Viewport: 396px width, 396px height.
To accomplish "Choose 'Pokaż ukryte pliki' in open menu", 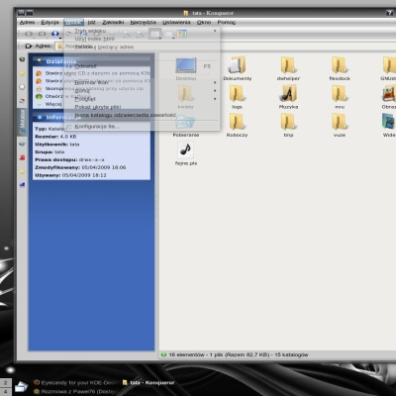I will click(x=142, y=107).
